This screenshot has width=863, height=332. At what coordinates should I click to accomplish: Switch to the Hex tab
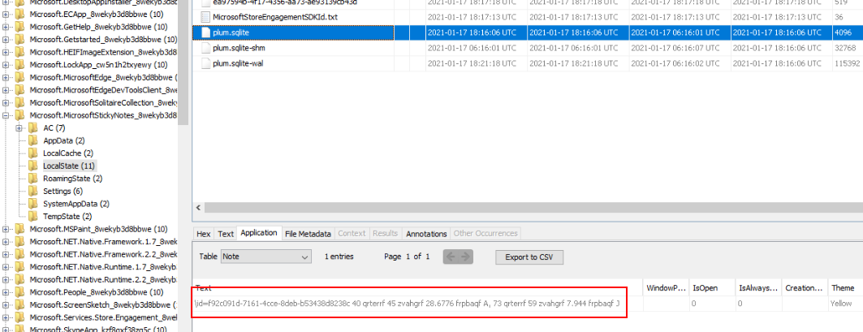(204, 234)
